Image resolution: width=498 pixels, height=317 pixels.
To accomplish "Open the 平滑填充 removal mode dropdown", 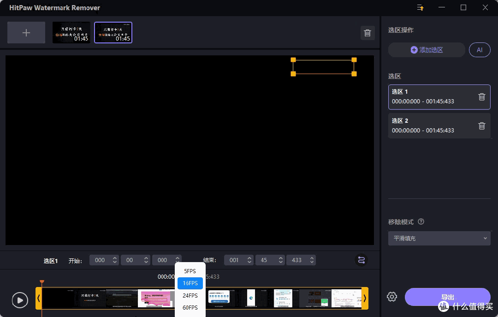I will pos(439,238).
